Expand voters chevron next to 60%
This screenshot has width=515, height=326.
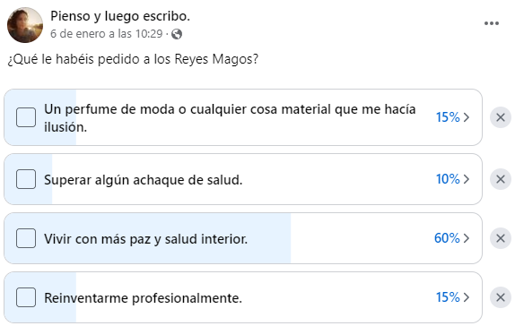pos(467,238)
